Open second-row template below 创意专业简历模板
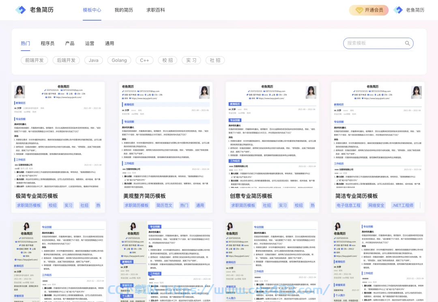 pos(272,262)
